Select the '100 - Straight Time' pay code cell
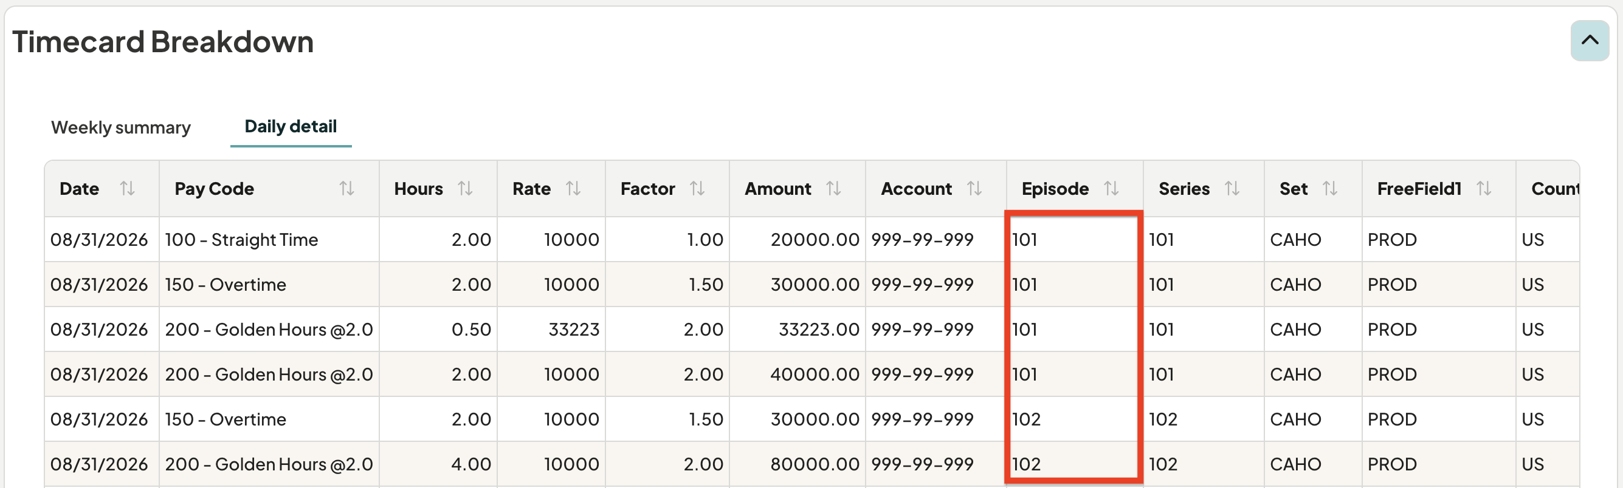The height and width of the screenshot is (488, 1623). click(269, 240)
